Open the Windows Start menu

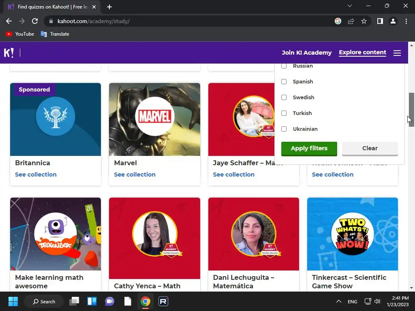(x=13, y=301)
